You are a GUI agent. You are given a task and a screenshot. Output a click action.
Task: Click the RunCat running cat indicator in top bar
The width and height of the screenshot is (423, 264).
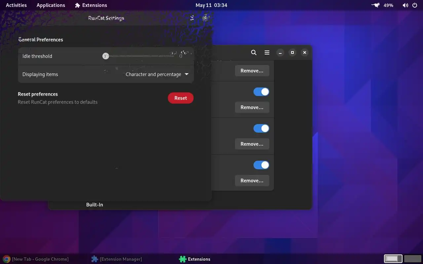(375, 5)
